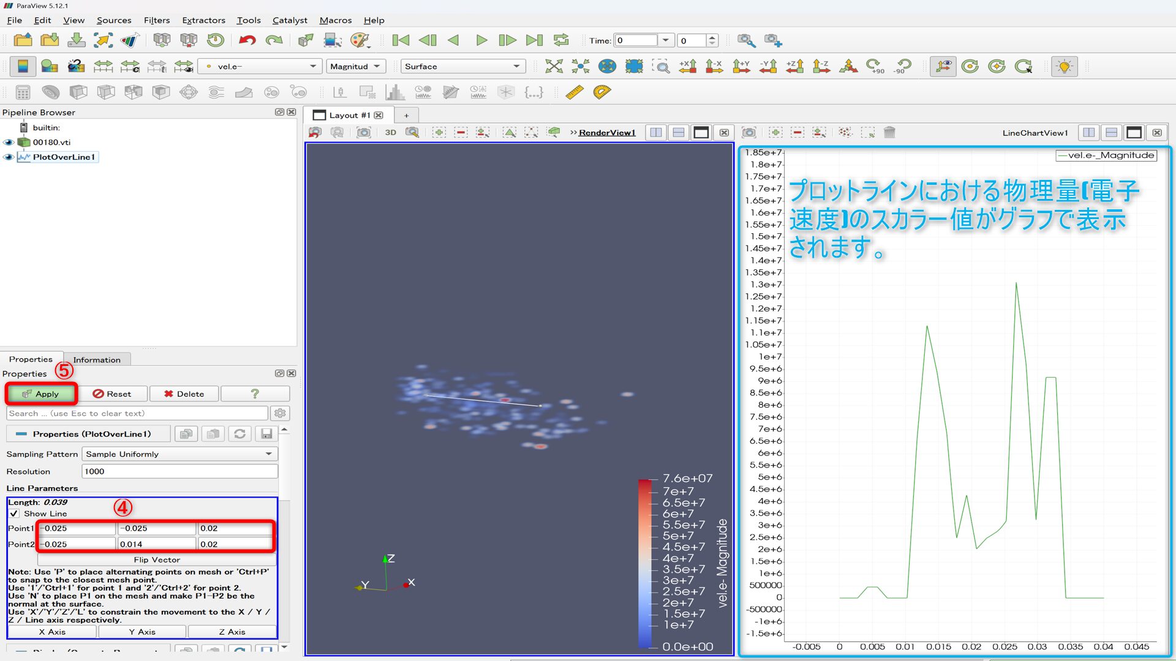Open the Surface representation dropdown
The image size is (1176, 661).
(462, 66)
